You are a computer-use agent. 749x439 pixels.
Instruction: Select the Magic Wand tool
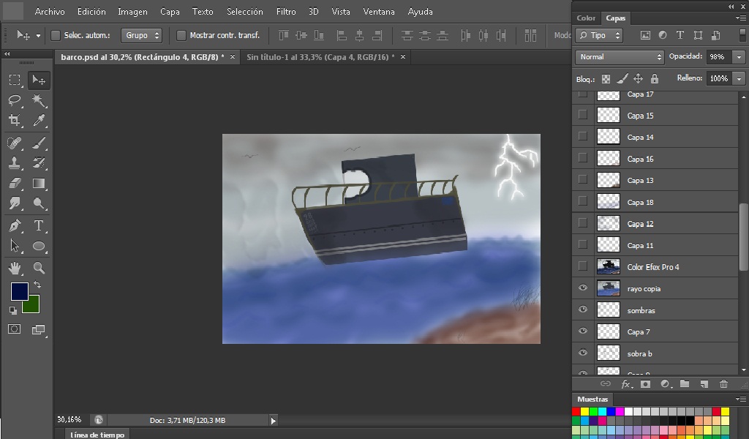point(39,100)
